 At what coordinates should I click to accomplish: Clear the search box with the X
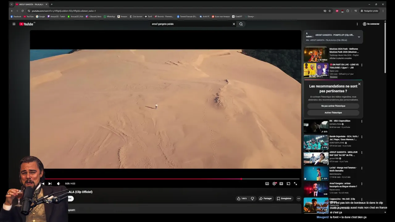pyautogui.click(x=234, y=24)
